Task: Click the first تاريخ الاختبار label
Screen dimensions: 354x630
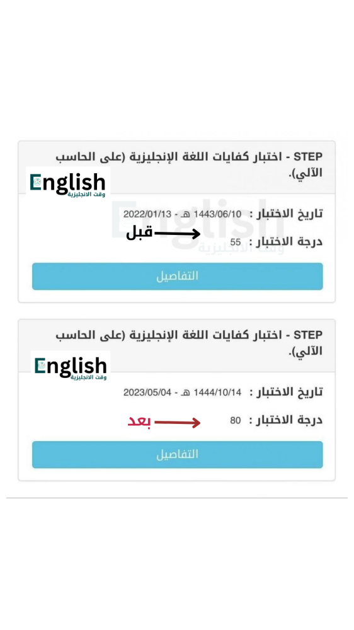Action: (x=286, y=214)
